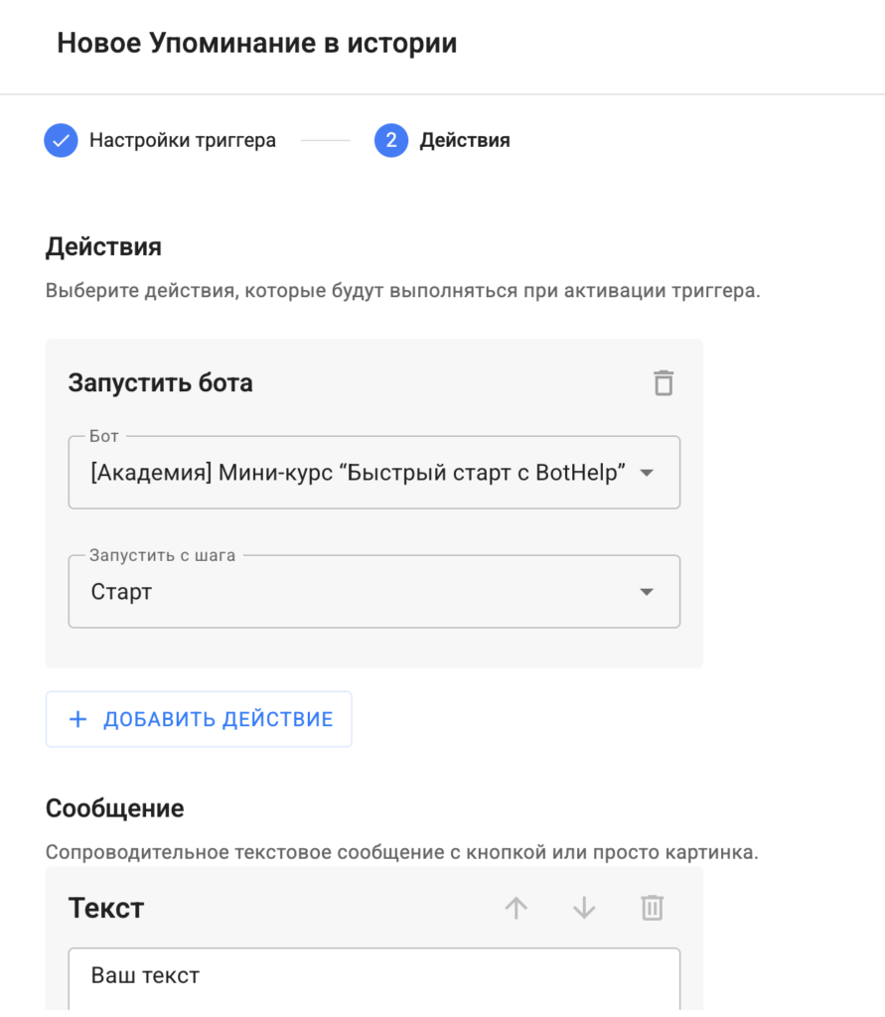Image resolution: width=885 pixels, height=1017 pixels.
Task: Delete the Запустить бота action with trash icon
Action: point(664,382)
